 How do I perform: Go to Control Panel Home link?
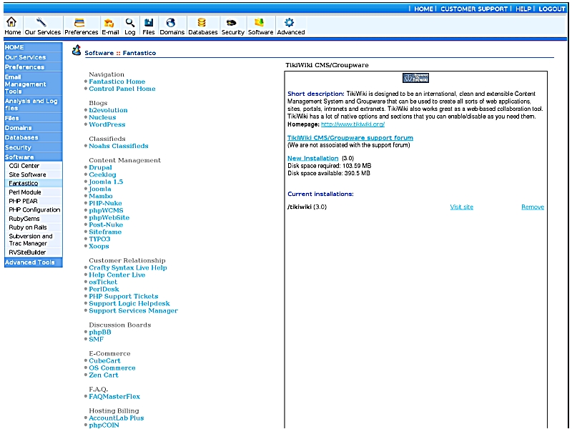point(122,89)
